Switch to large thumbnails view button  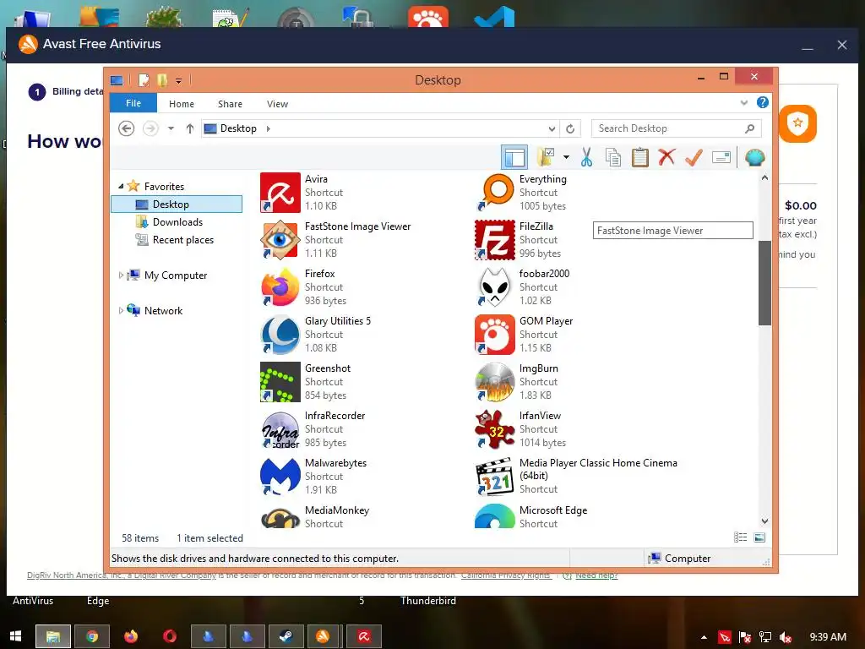759,537
